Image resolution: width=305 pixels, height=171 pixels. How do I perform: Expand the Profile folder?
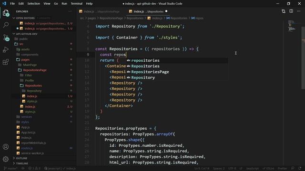(30, 80)
